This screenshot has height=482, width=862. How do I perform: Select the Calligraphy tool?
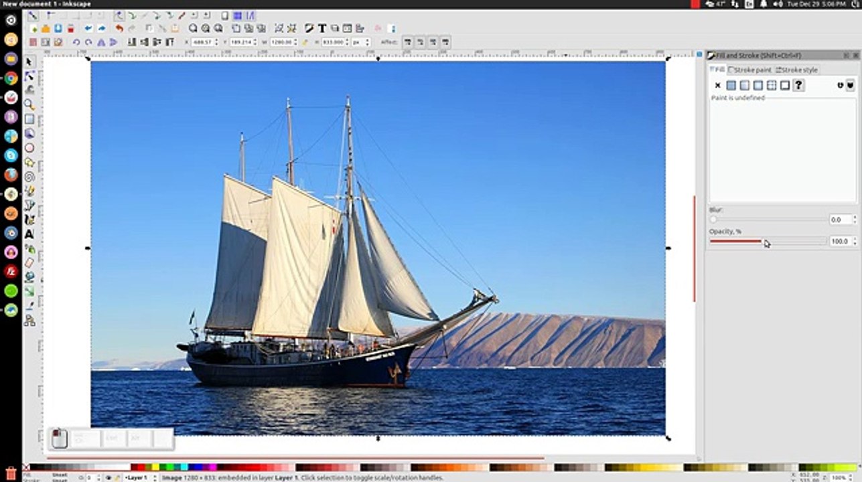[29, 220]
